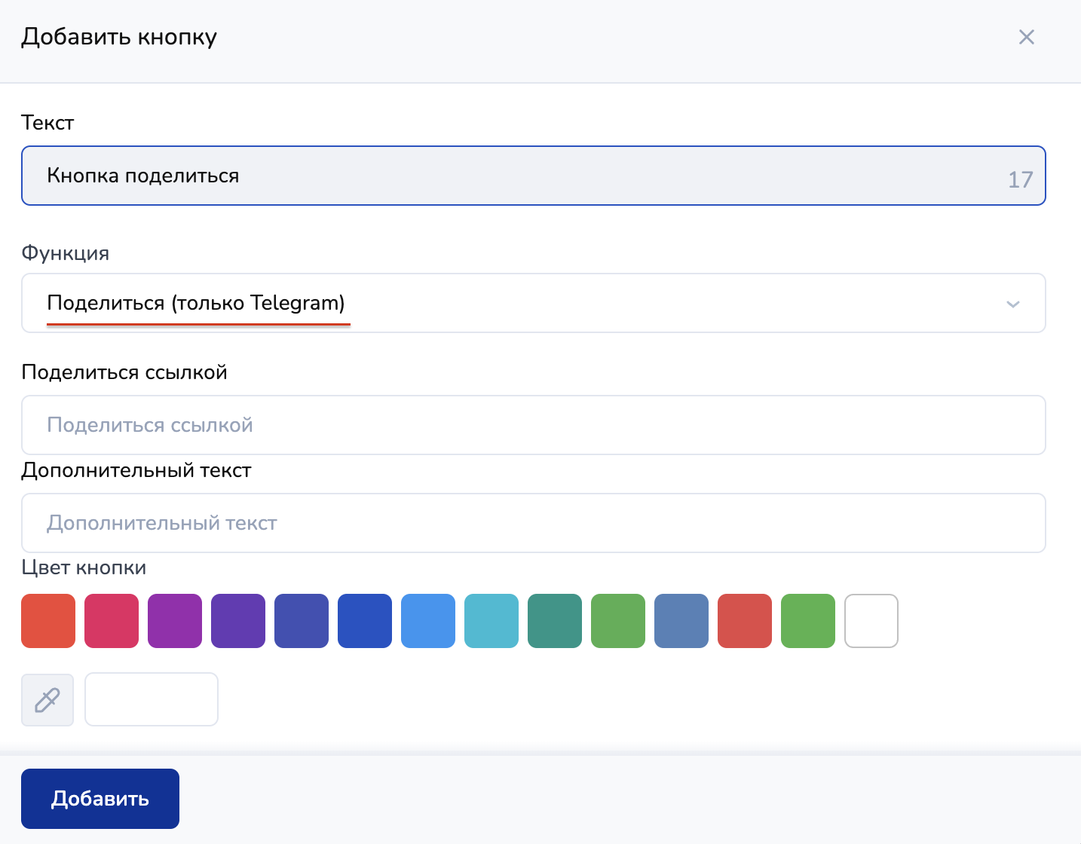Image resolution: width=1081 pixels, height=844 pixels.
Task: Choose the white color swatch
Action: click(871, 621)
